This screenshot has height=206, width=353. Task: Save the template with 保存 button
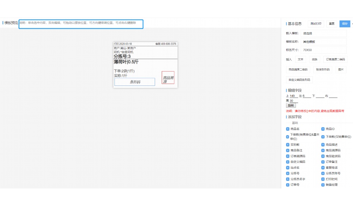(345, 24)
